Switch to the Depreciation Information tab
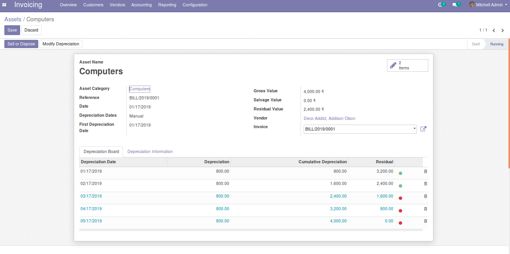510x254 pixels. 150,152
